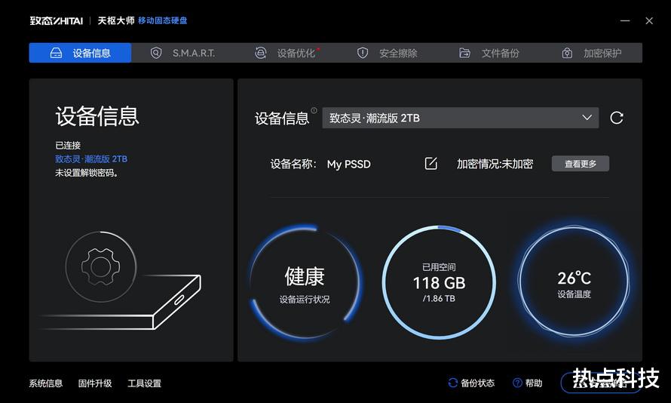Click 移动固态硬盘 in the title bar
The width and height of the screenshot is (671, 403).
tap(163, 20)
